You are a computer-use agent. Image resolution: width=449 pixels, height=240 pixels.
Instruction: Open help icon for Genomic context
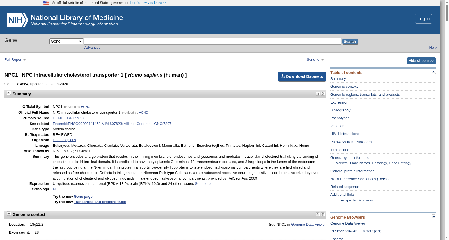[323, 215]
